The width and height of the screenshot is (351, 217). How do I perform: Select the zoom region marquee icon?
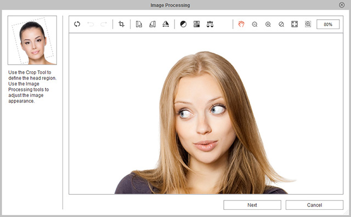click(x=308, y=24)
